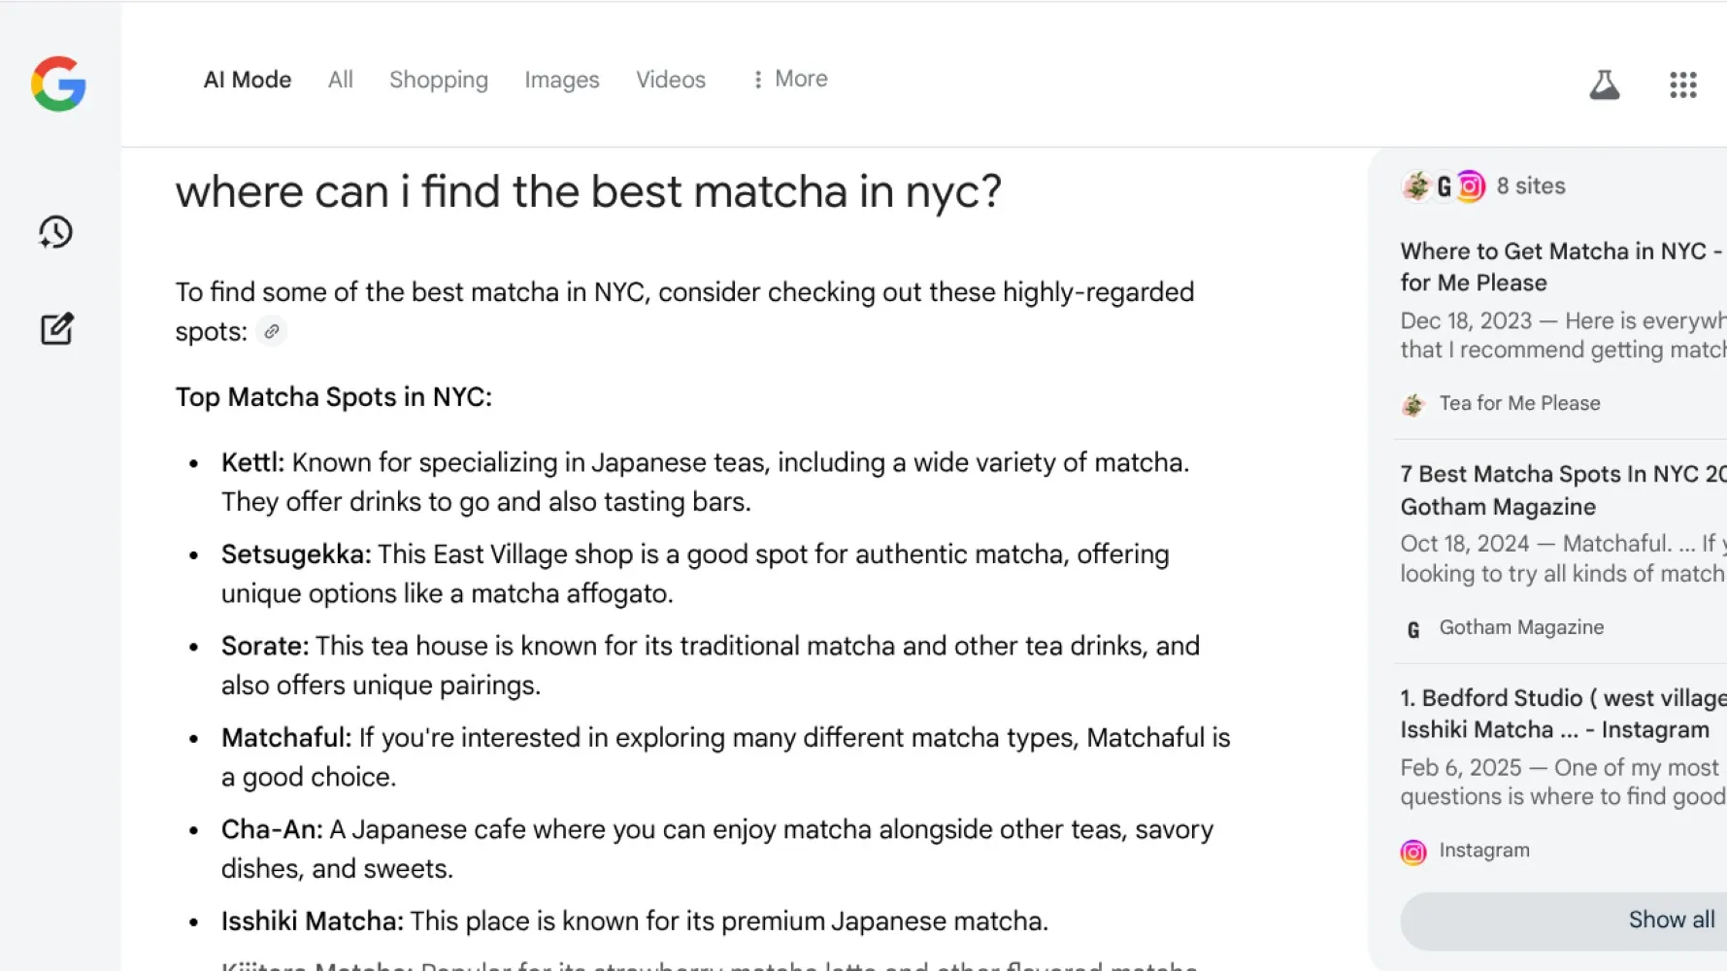Click the '8 sites' sources header
Image resolution: width=1727 pixels, height=971 pixels.
[x=1530, y=185]
